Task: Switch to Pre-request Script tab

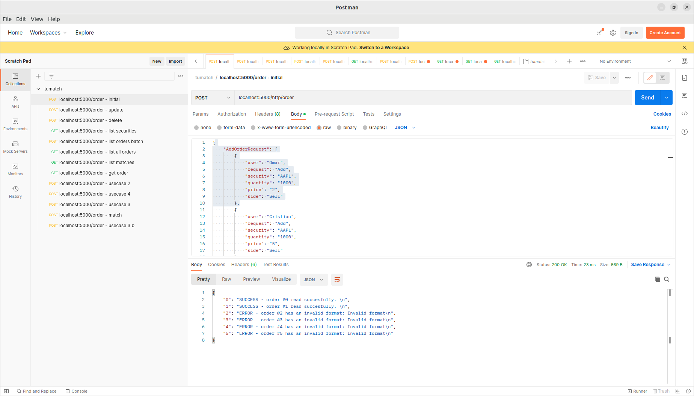Action: [334, 114]
